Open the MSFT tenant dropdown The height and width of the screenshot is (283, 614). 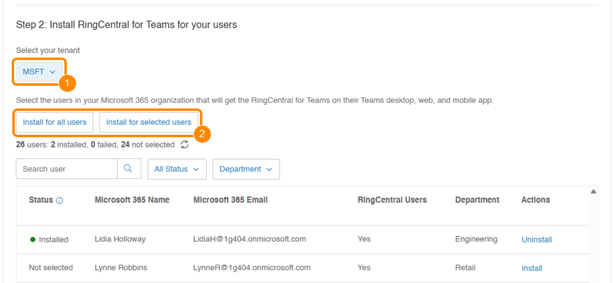click(39, 72)
